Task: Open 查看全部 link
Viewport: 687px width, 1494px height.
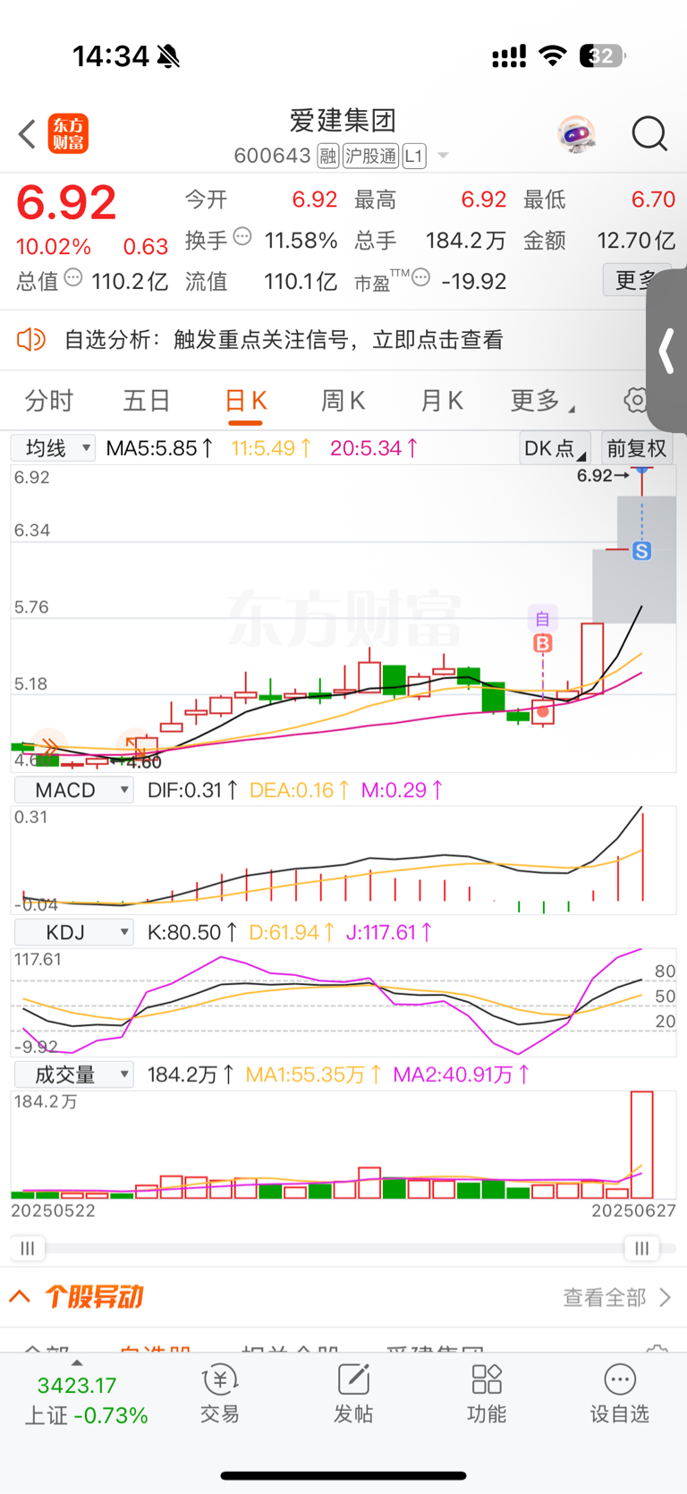Action: click(616, 1297)
